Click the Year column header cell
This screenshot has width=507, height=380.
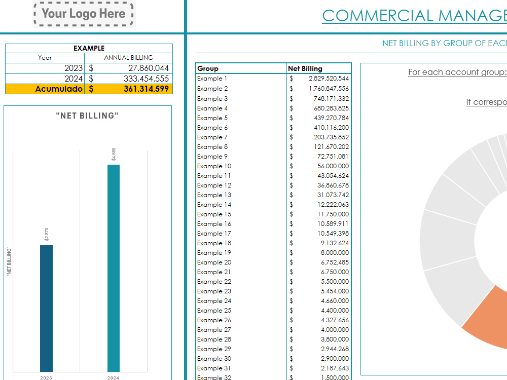point(45,58)
